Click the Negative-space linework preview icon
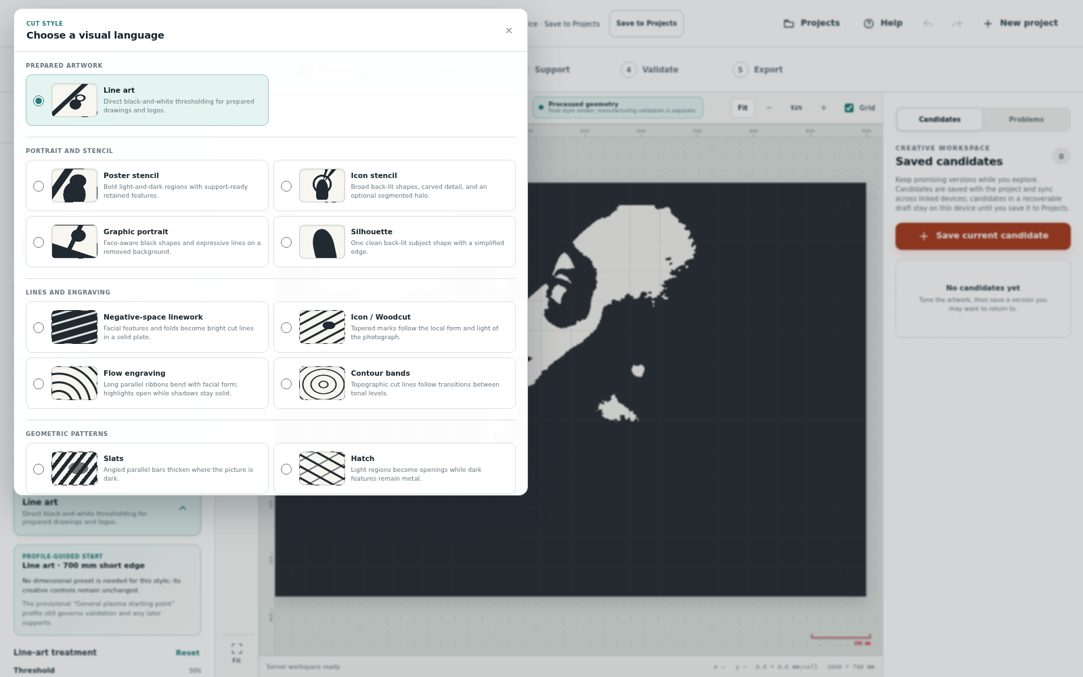 point(74,327)
